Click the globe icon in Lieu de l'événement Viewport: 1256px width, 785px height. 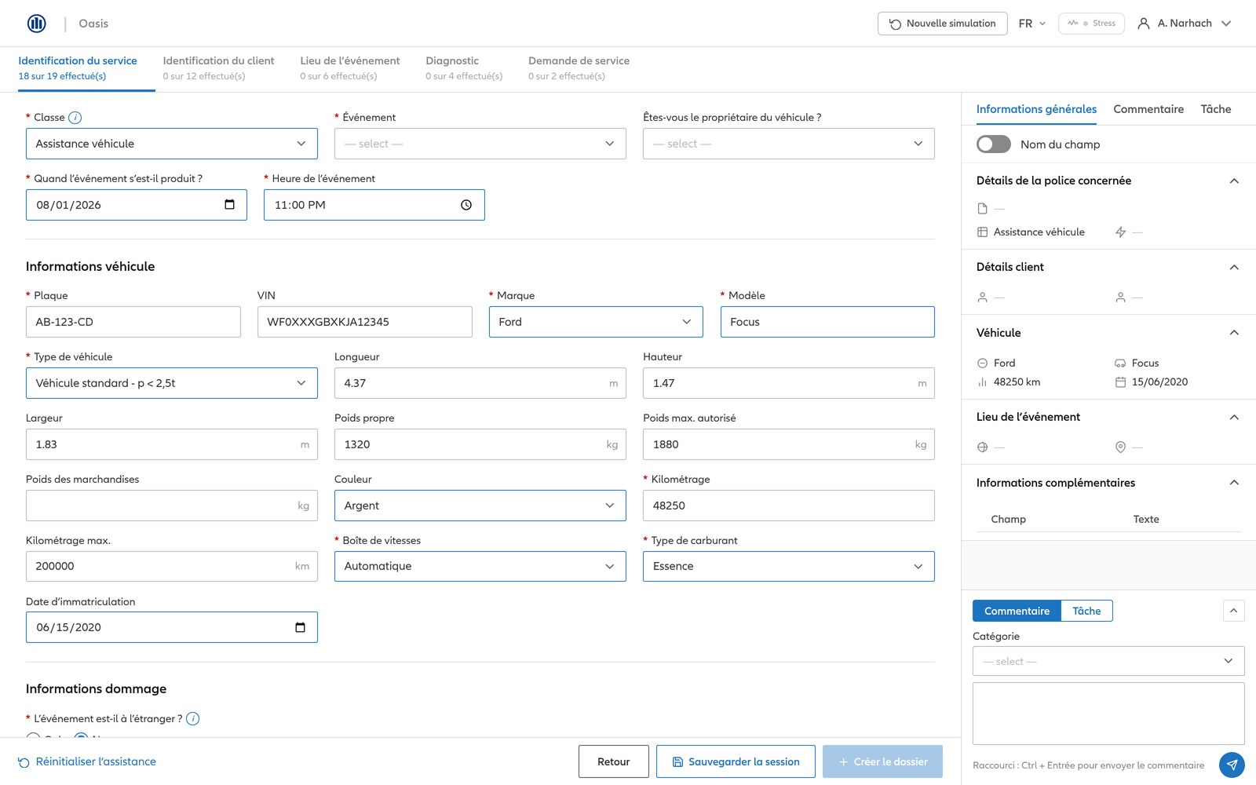[982, 447]
